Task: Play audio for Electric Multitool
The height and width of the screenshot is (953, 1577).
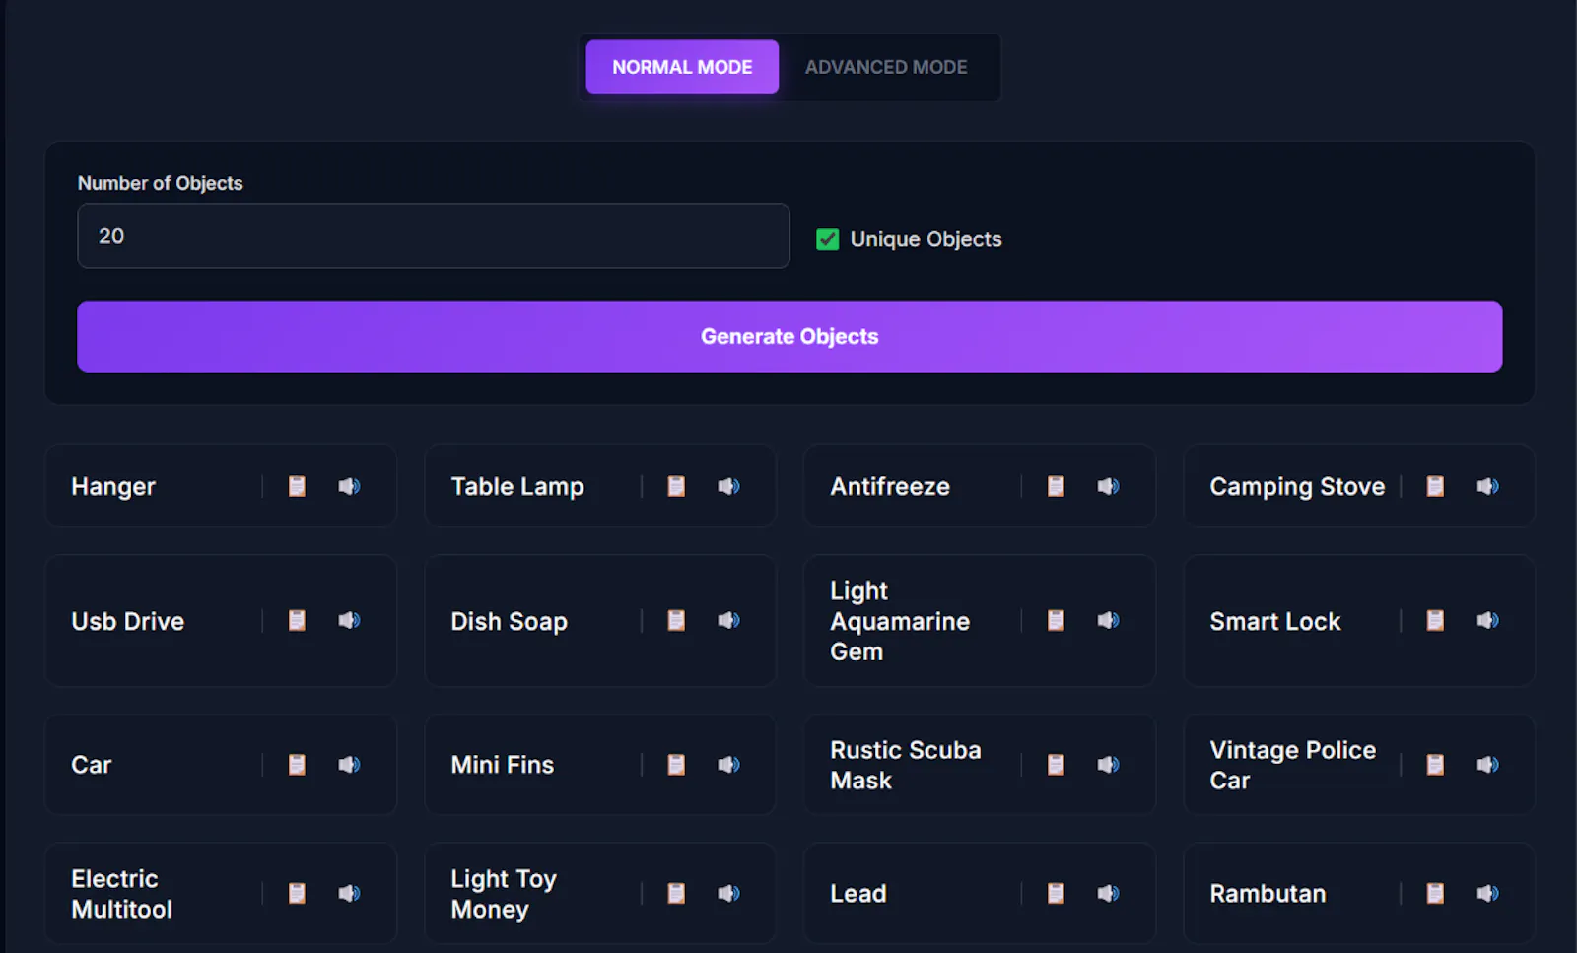Action: 349,893
